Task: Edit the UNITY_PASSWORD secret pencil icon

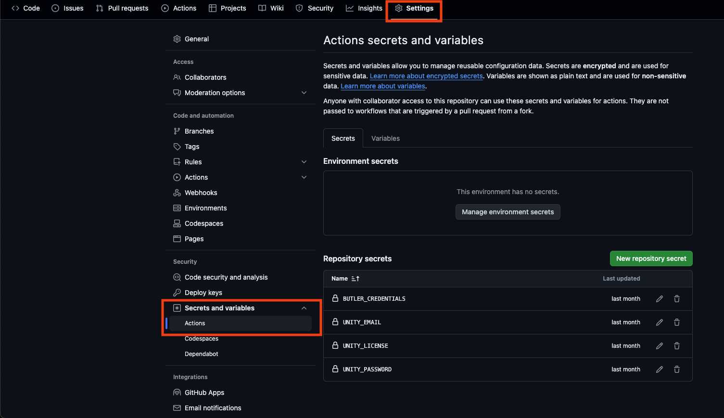Action: tap(660, 369)
